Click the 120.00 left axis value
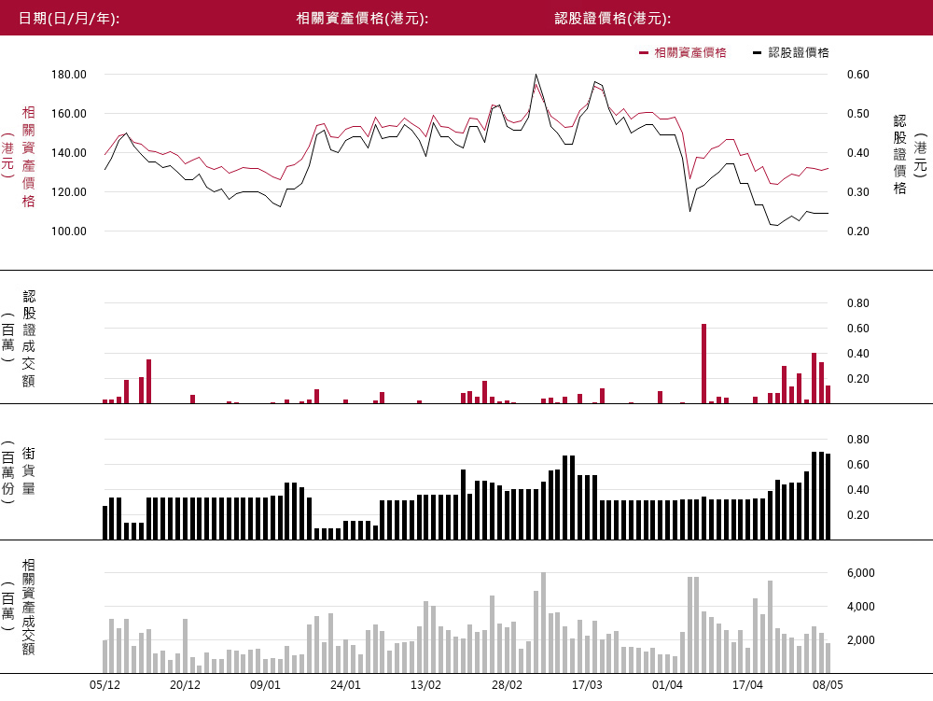Image resolution: width=933 pixels, height=701 pixels. click(69, 192)
